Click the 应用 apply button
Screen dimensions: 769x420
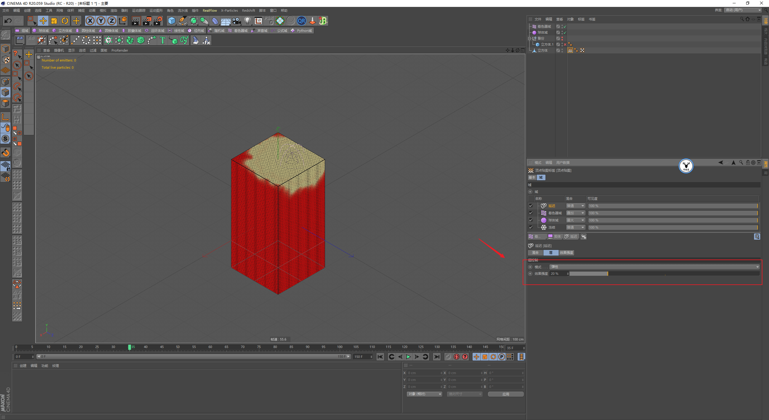pyautogui.click(x=506, y=394)
